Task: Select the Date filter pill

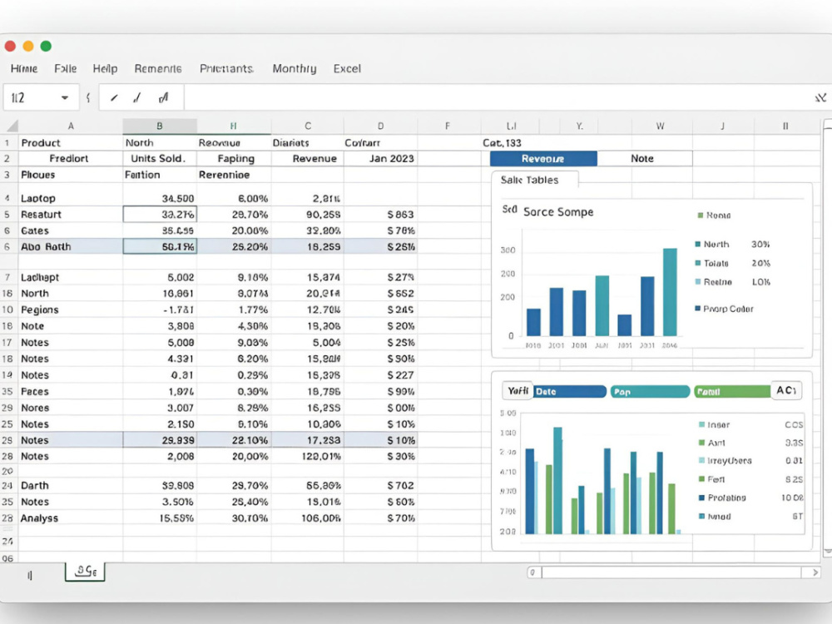Action: [x=570, y=392]
